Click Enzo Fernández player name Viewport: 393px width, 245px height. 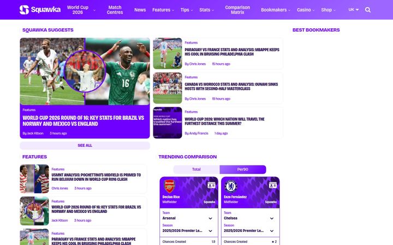[235, 197]
